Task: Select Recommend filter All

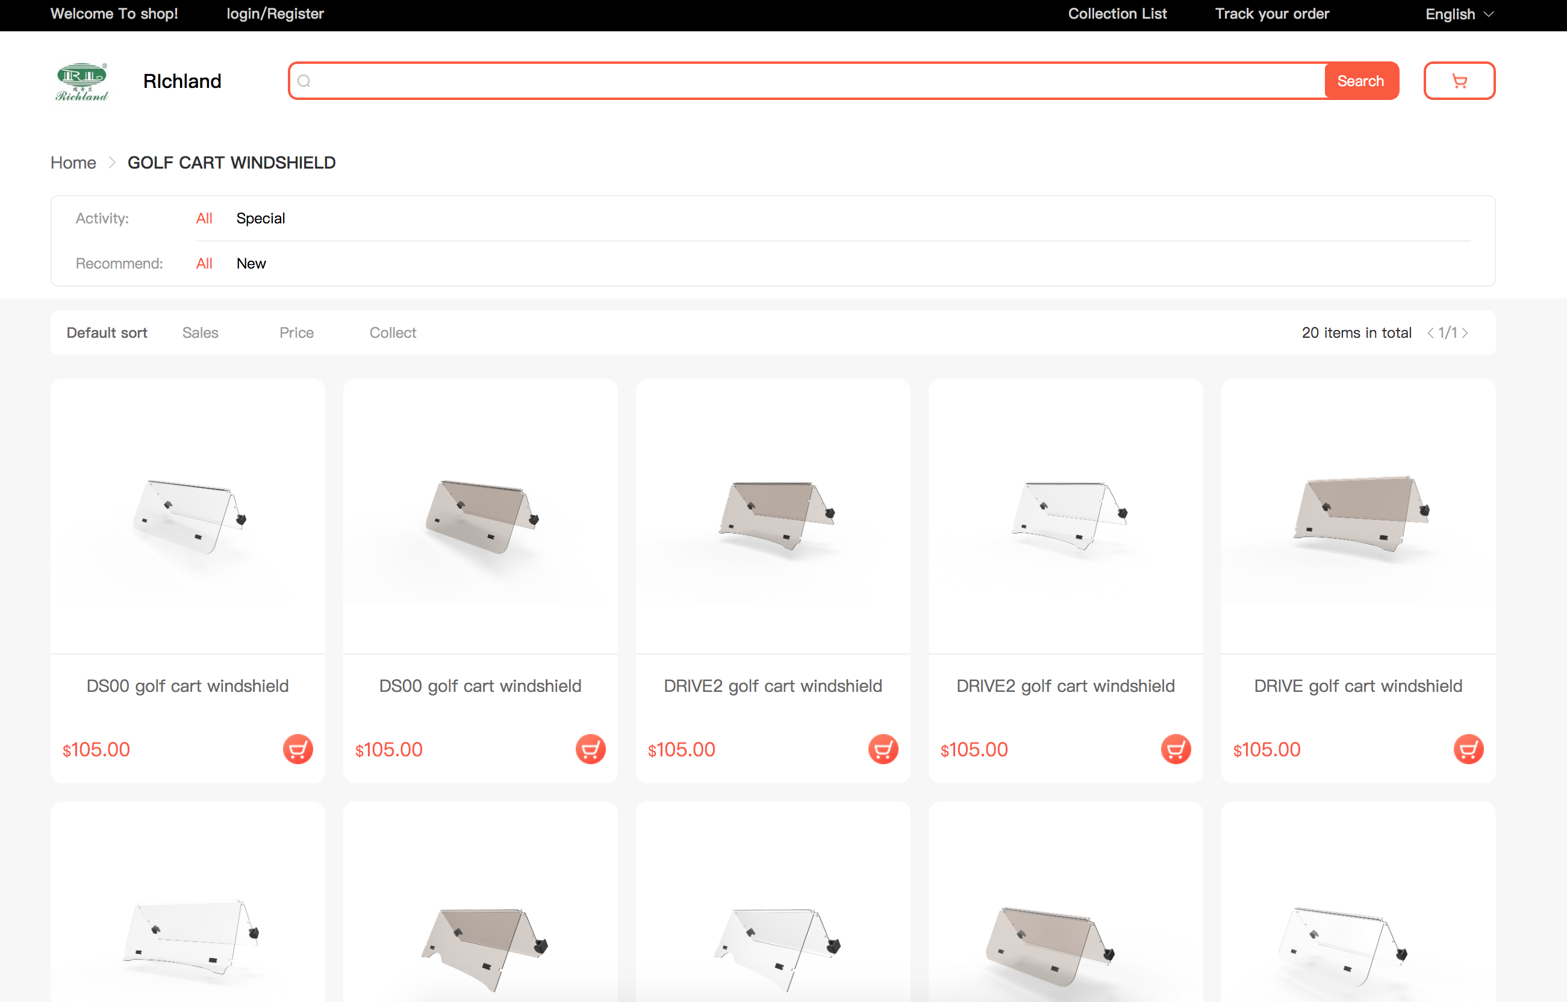Action: (204, 264)
